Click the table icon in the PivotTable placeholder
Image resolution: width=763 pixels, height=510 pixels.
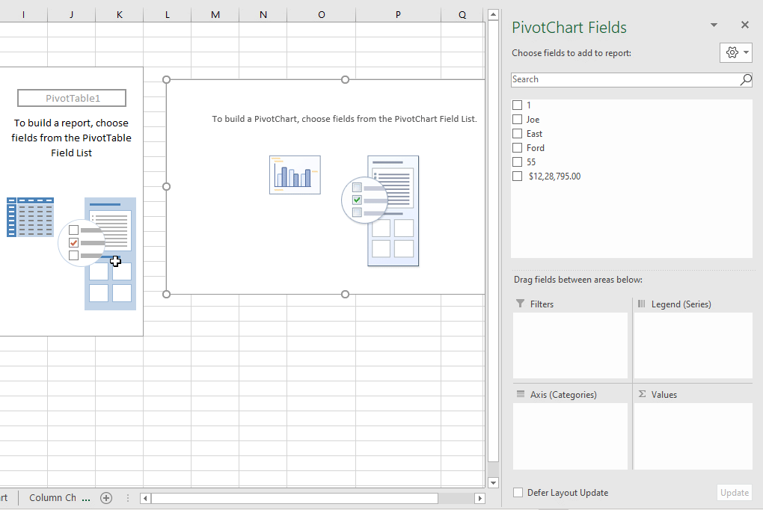click(x=30, y=217)
